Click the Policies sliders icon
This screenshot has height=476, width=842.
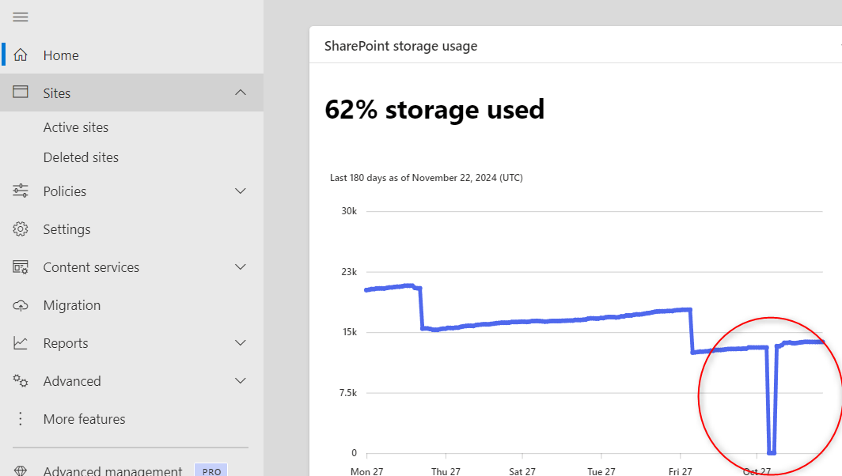tap(21, 191)
